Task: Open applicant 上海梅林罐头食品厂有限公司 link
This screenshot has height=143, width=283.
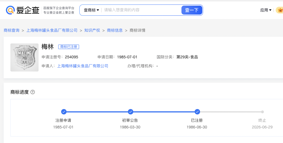Action: click(83, 66)
